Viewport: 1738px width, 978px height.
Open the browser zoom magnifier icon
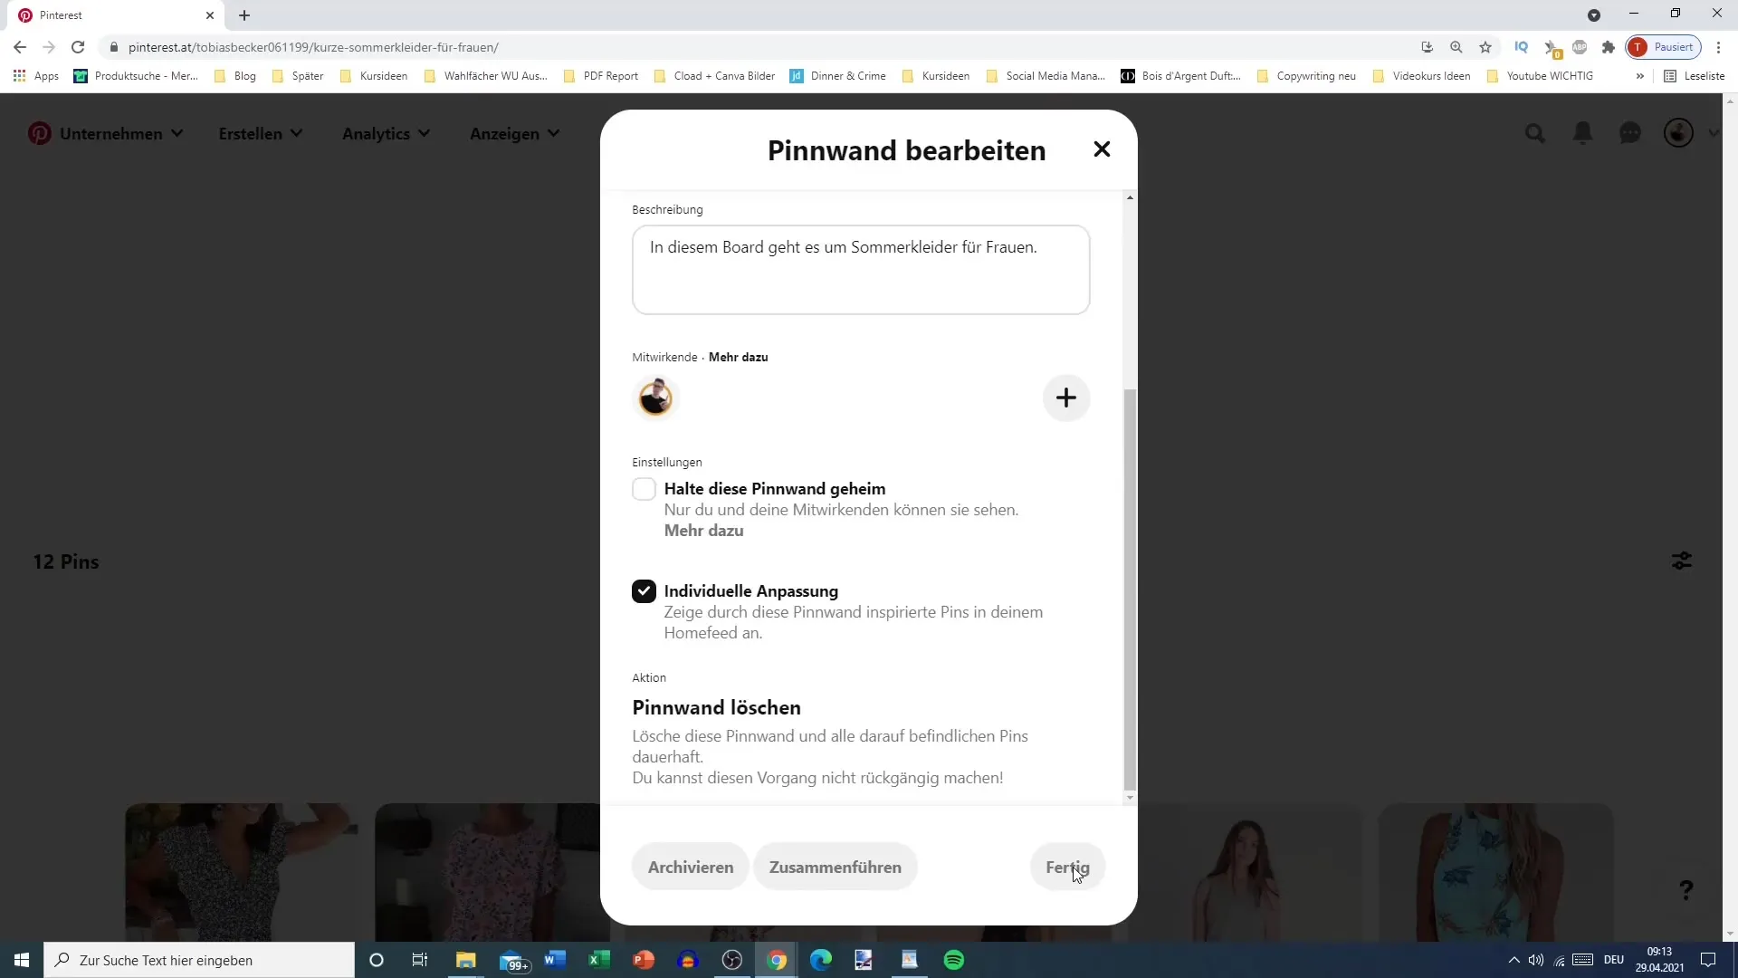click(x=1456, y=47)
